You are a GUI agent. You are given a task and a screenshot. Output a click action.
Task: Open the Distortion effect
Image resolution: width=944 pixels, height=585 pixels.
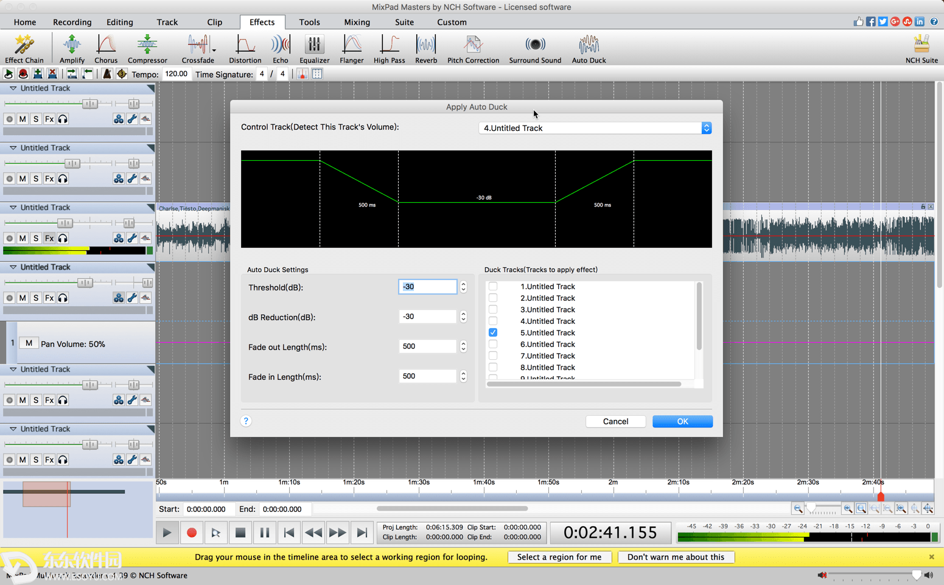pos(245,49)
